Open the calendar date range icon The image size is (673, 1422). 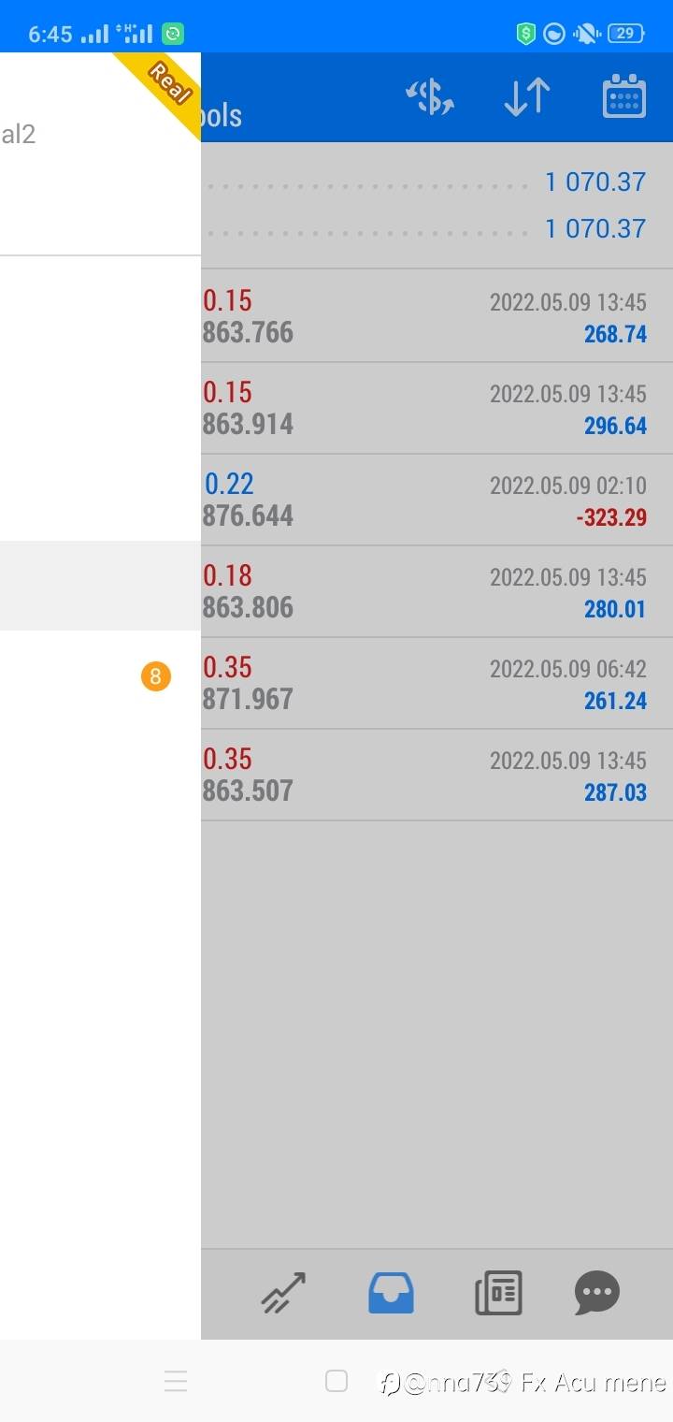point(623,97)
